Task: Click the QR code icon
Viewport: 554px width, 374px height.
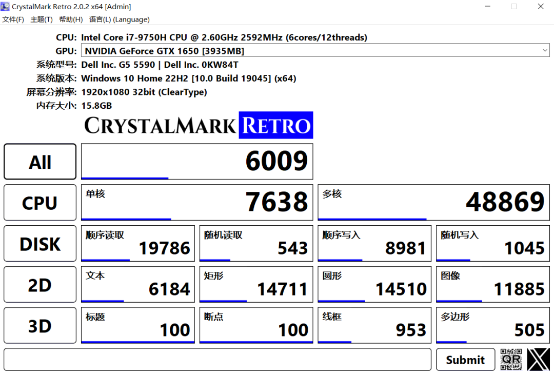Action: pyautogui.click(x=511, y=360)
